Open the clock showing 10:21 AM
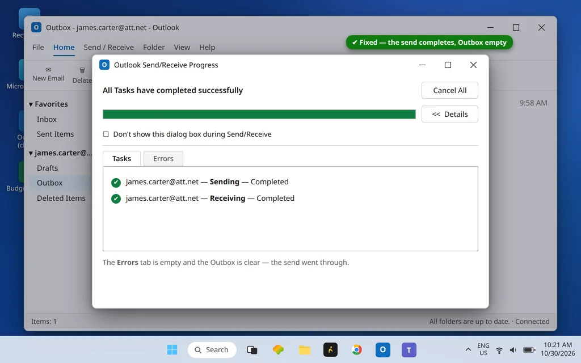 pyautogui.click(x=558, y=349)
